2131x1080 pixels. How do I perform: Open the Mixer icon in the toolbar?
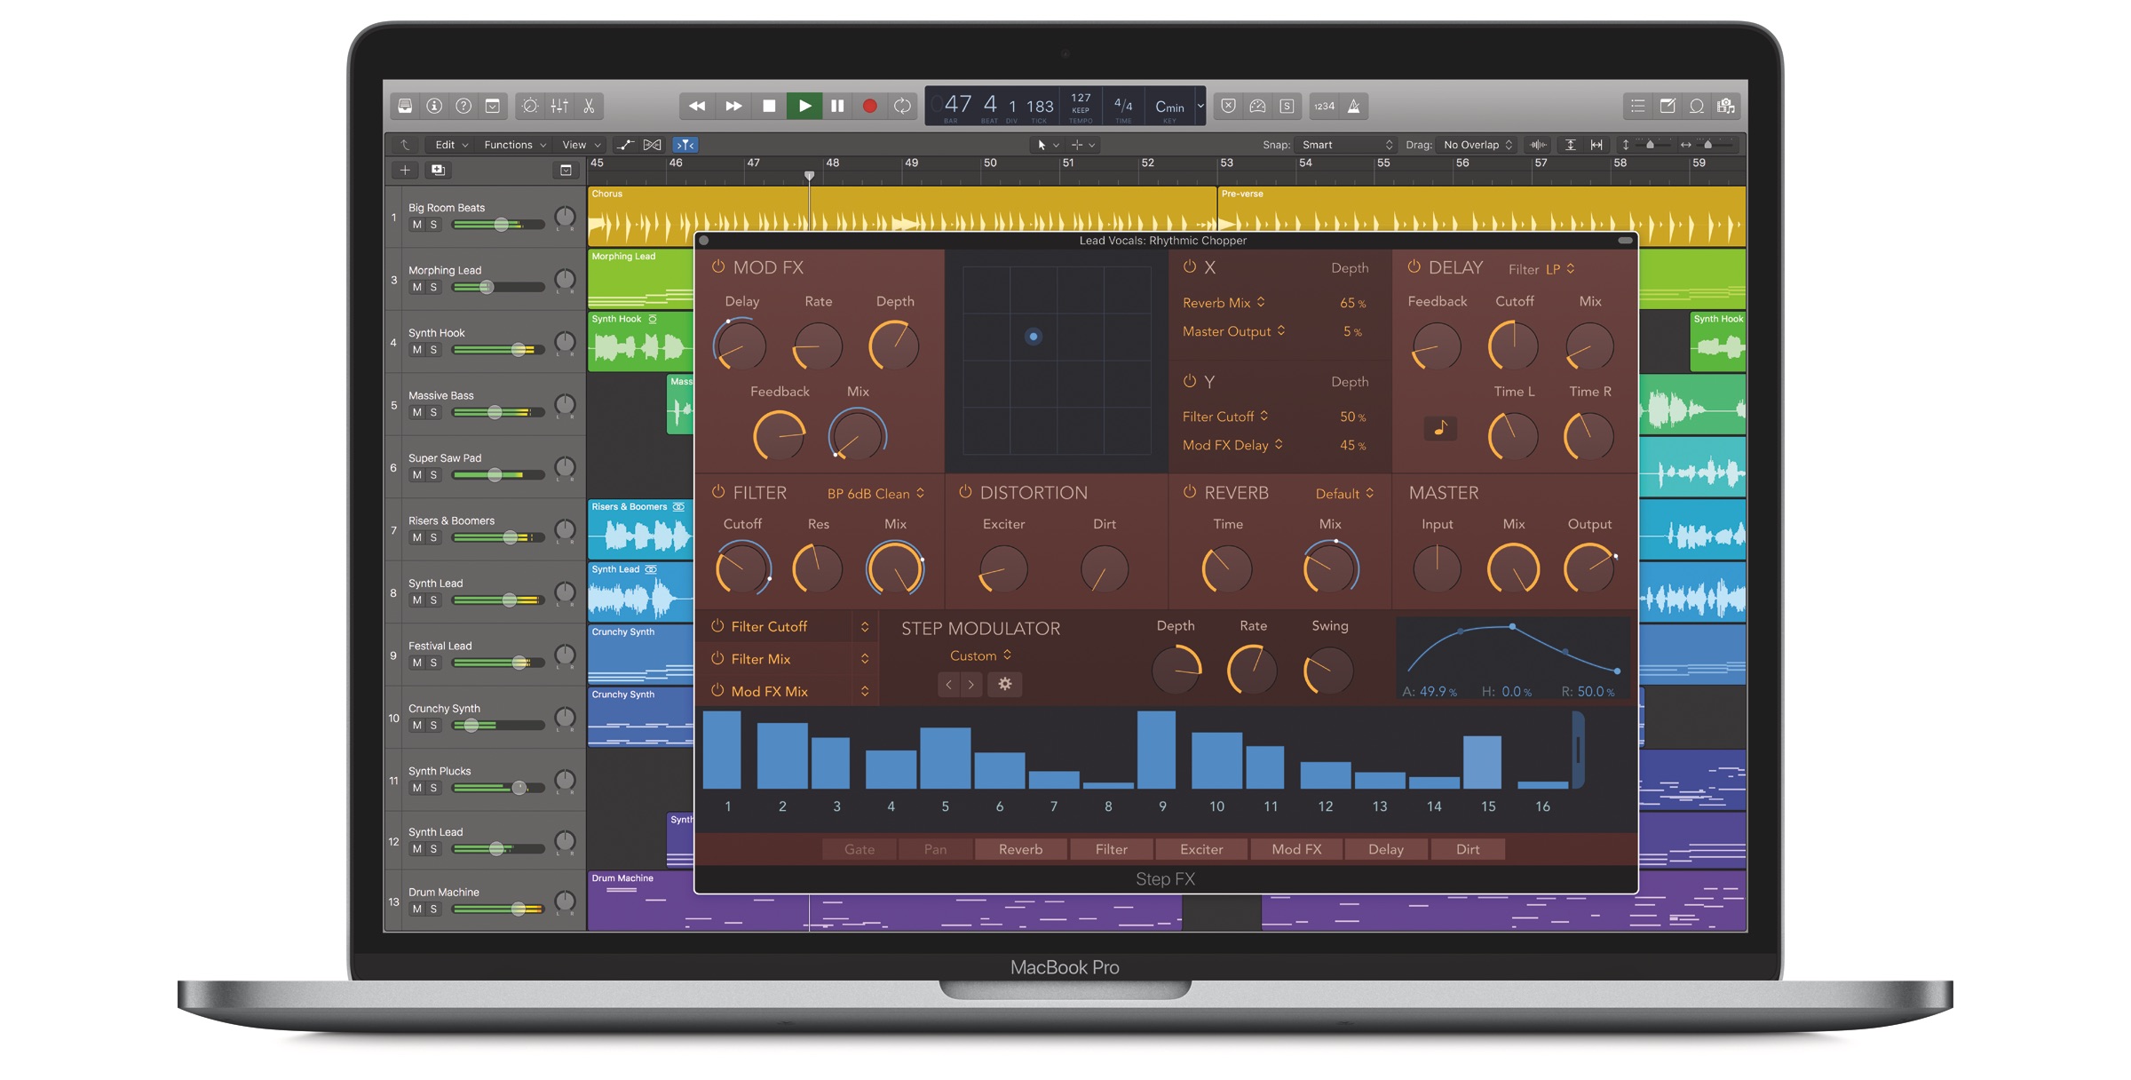559,106
